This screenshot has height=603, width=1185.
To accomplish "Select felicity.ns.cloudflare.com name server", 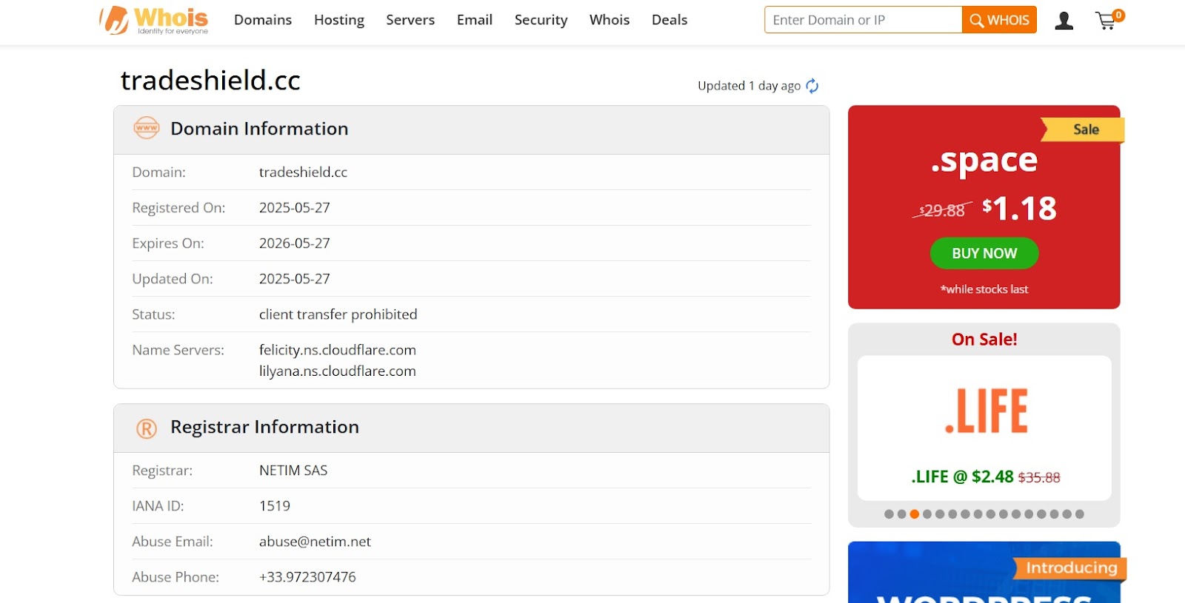I will tap(338, 350).
